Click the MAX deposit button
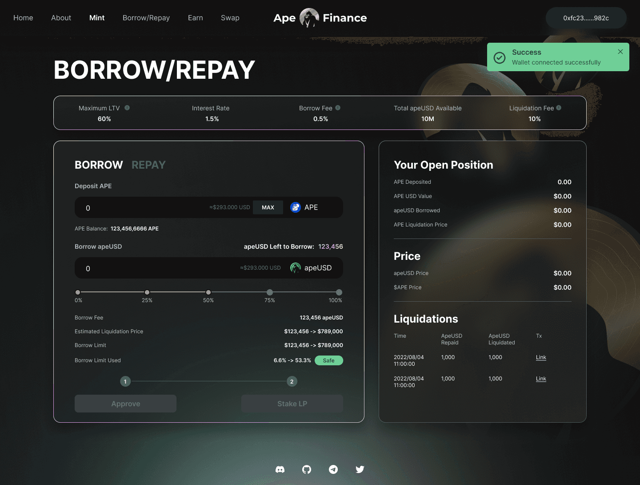This screenshot has width=640, height=485. 268,207
